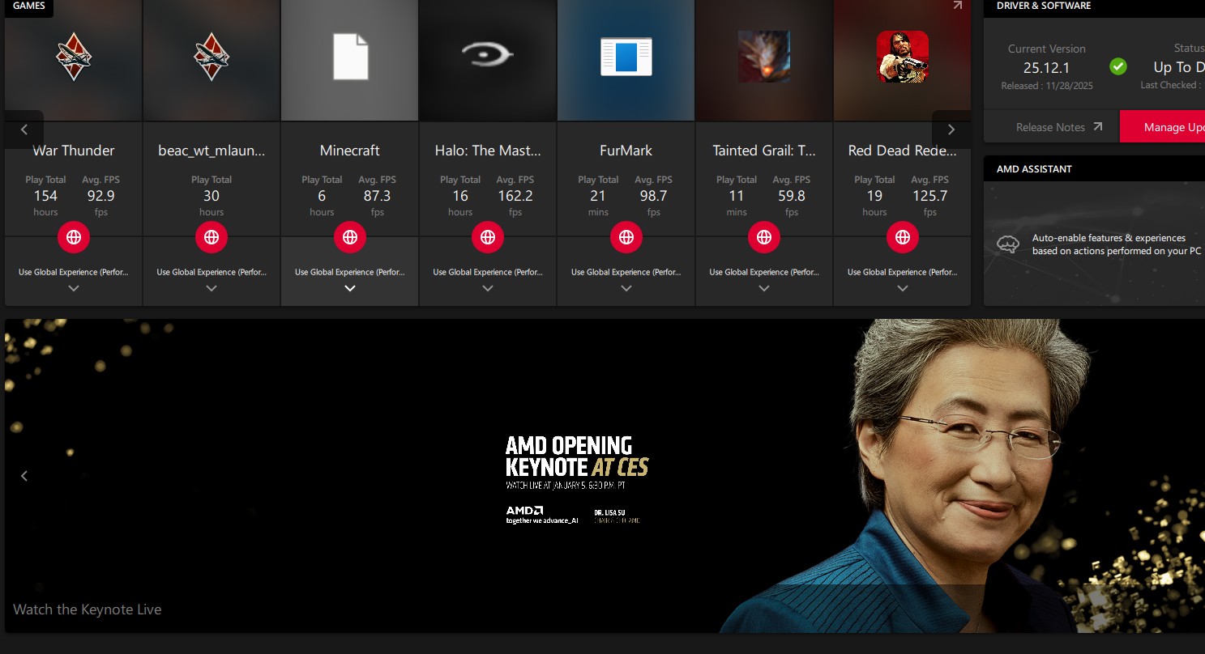Open the Halo game logo icon

coord(488,55)
